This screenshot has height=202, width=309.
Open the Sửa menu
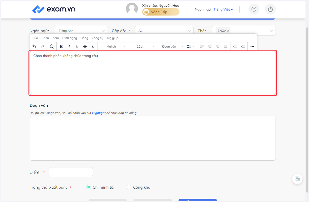click(35, 38)
